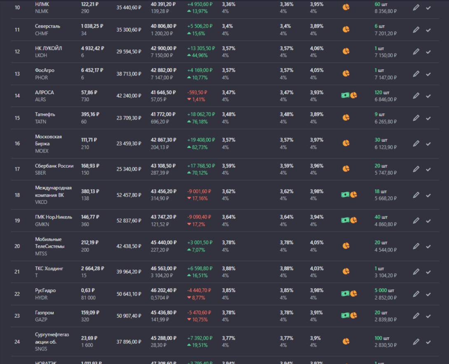Click pencil icon for Московская Биржа row
The height and width of the screenshot is (364, 449).
[x=416, y=144]
